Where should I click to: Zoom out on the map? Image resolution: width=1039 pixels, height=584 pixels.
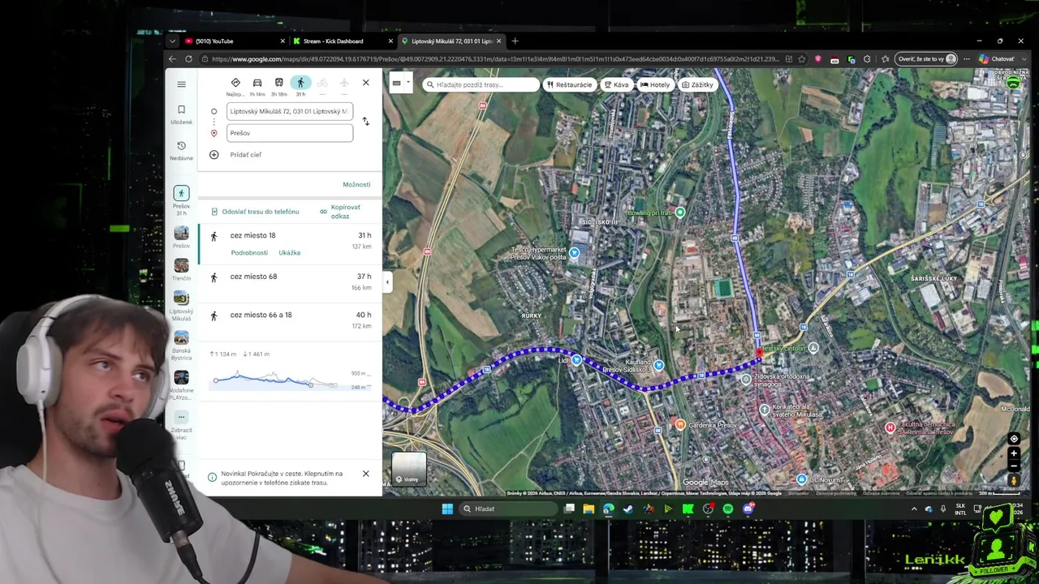pos(1014,466)
